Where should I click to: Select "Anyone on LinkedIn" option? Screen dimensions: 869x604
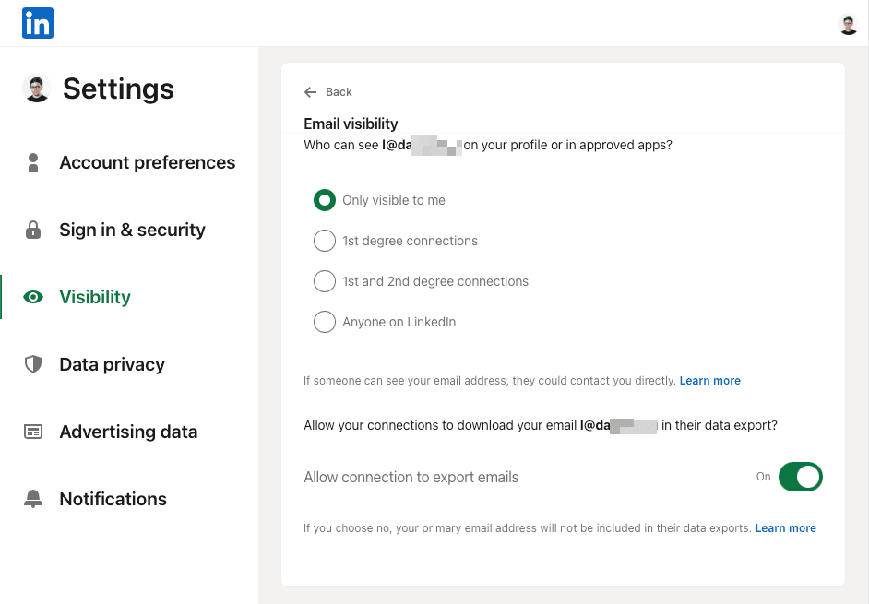325,322
